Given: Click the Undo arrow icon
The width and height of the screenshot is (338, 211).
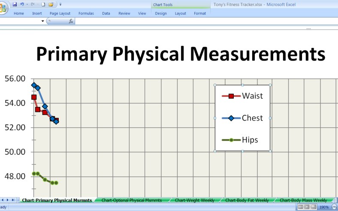Looking at the screenshot, I should (22, 4).
